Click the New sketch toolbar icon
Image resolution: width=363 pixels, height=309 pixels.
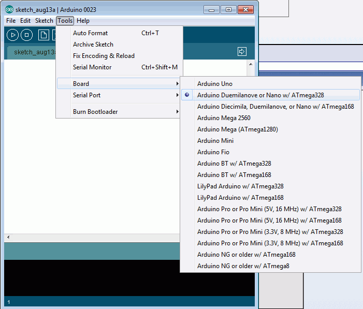(44, 35)
